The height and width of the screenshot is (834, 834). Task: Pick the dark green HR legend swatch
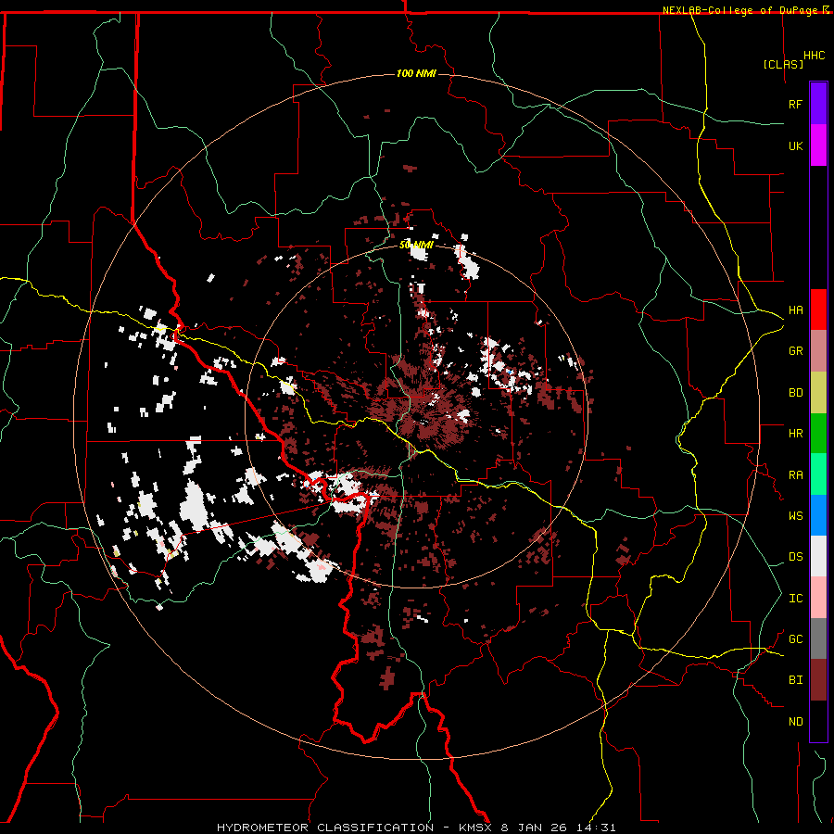pos(818,434)
